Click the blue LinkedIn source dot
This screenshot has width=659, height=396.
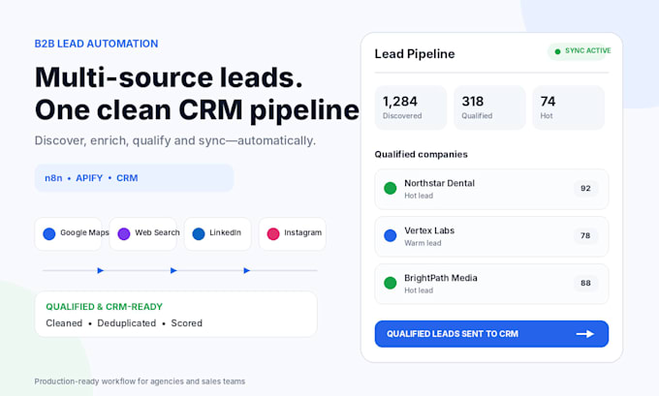(199, 234)
